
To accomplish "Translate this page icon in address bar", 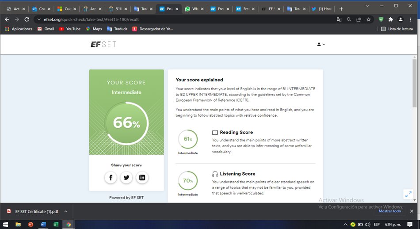I will pos(339,19).
